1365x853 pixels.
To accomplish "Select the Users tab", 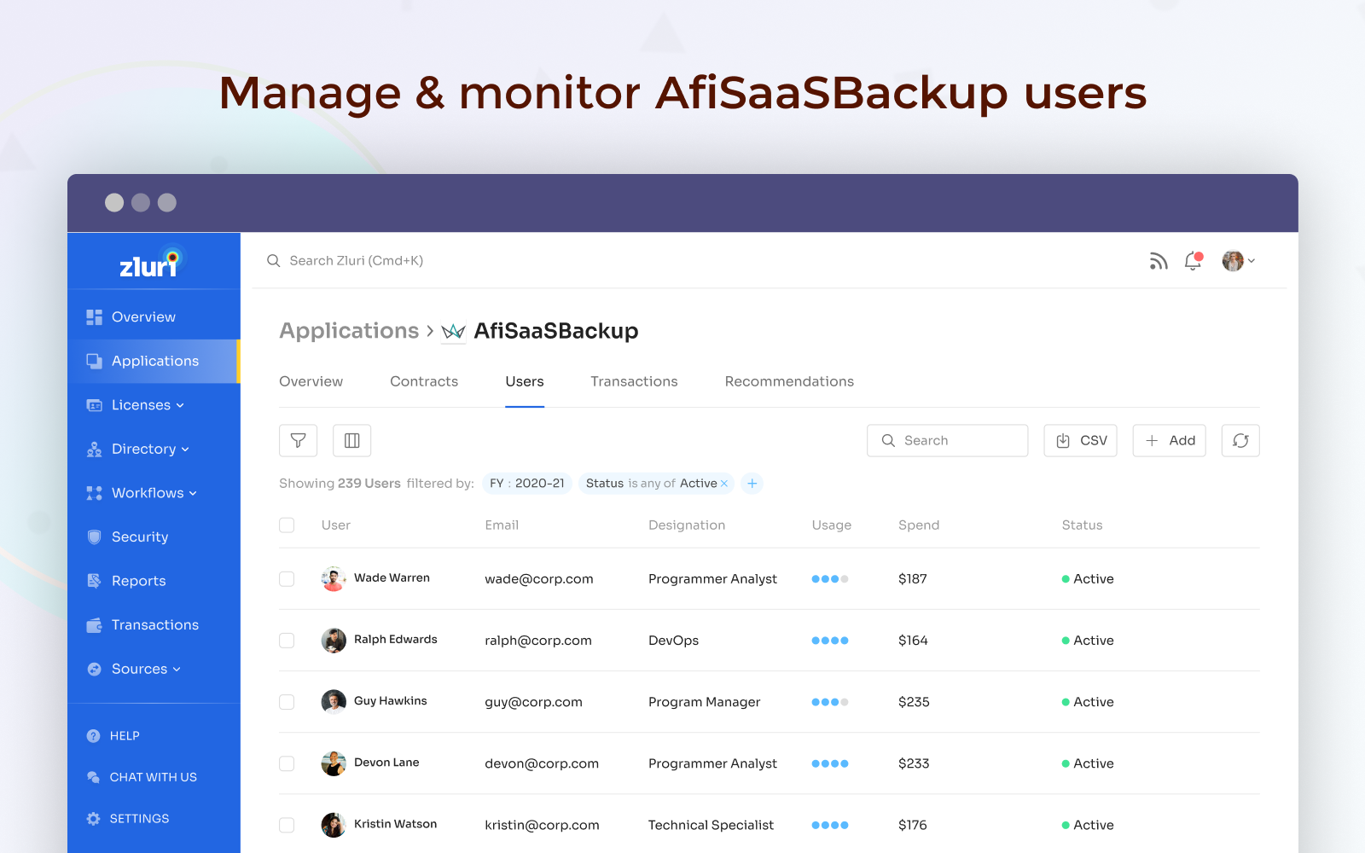I will (x=525, y=381).
